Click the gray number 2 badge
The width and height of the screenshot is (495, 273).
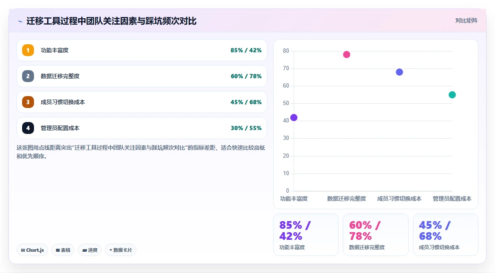pos(28,76)
